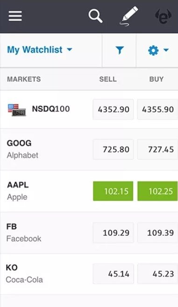This screenshot has height=307, width=178.
Task: Click KO buy price 45.23
Action: [x=157, y=274]
